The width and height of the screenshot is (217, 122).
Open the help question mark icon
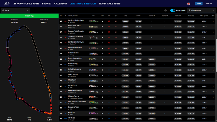(165, 10)
